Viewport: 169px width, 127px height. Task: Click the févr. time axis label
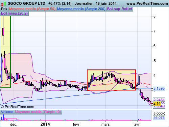tap(77, 124)
